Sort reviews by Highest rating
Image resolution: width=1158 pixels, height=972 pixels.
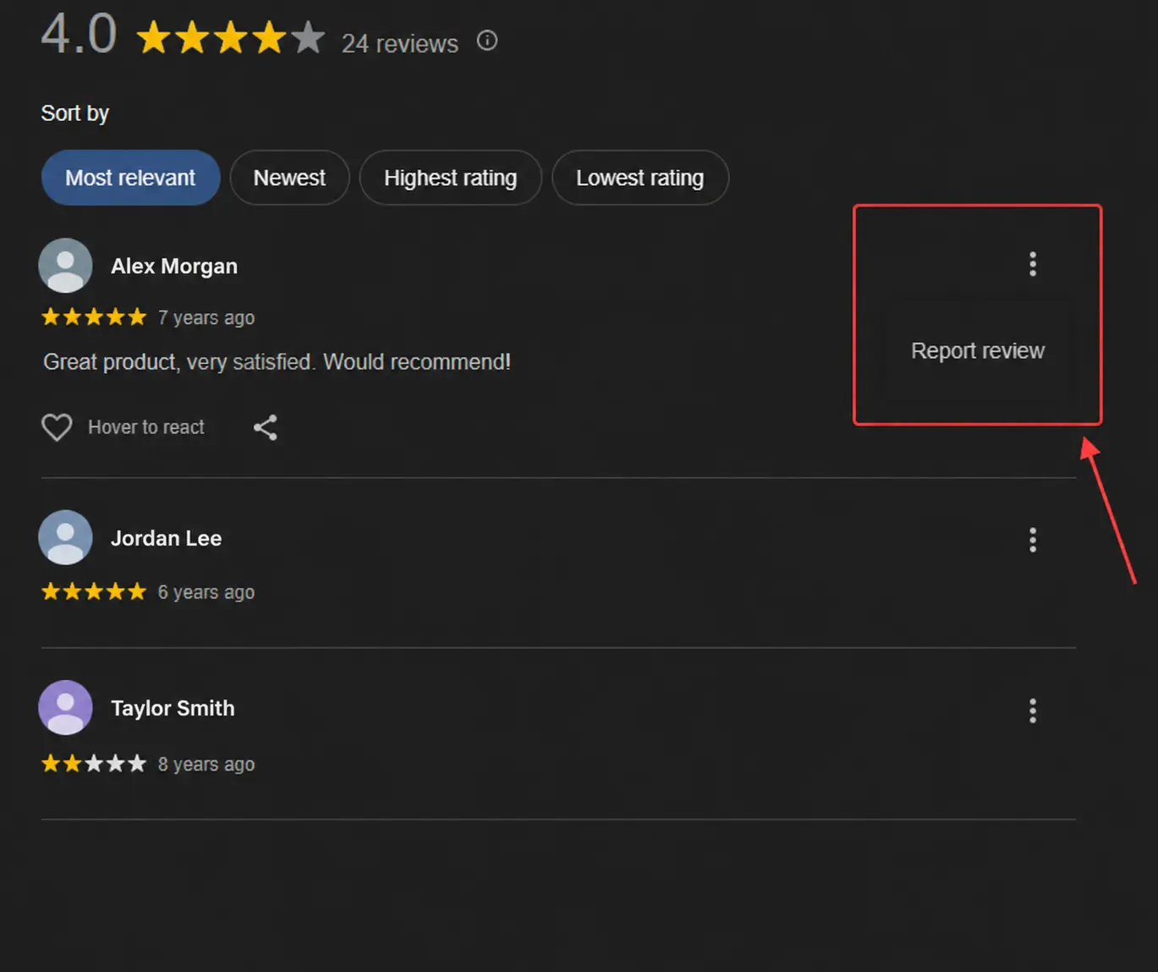tap(450, 178)
